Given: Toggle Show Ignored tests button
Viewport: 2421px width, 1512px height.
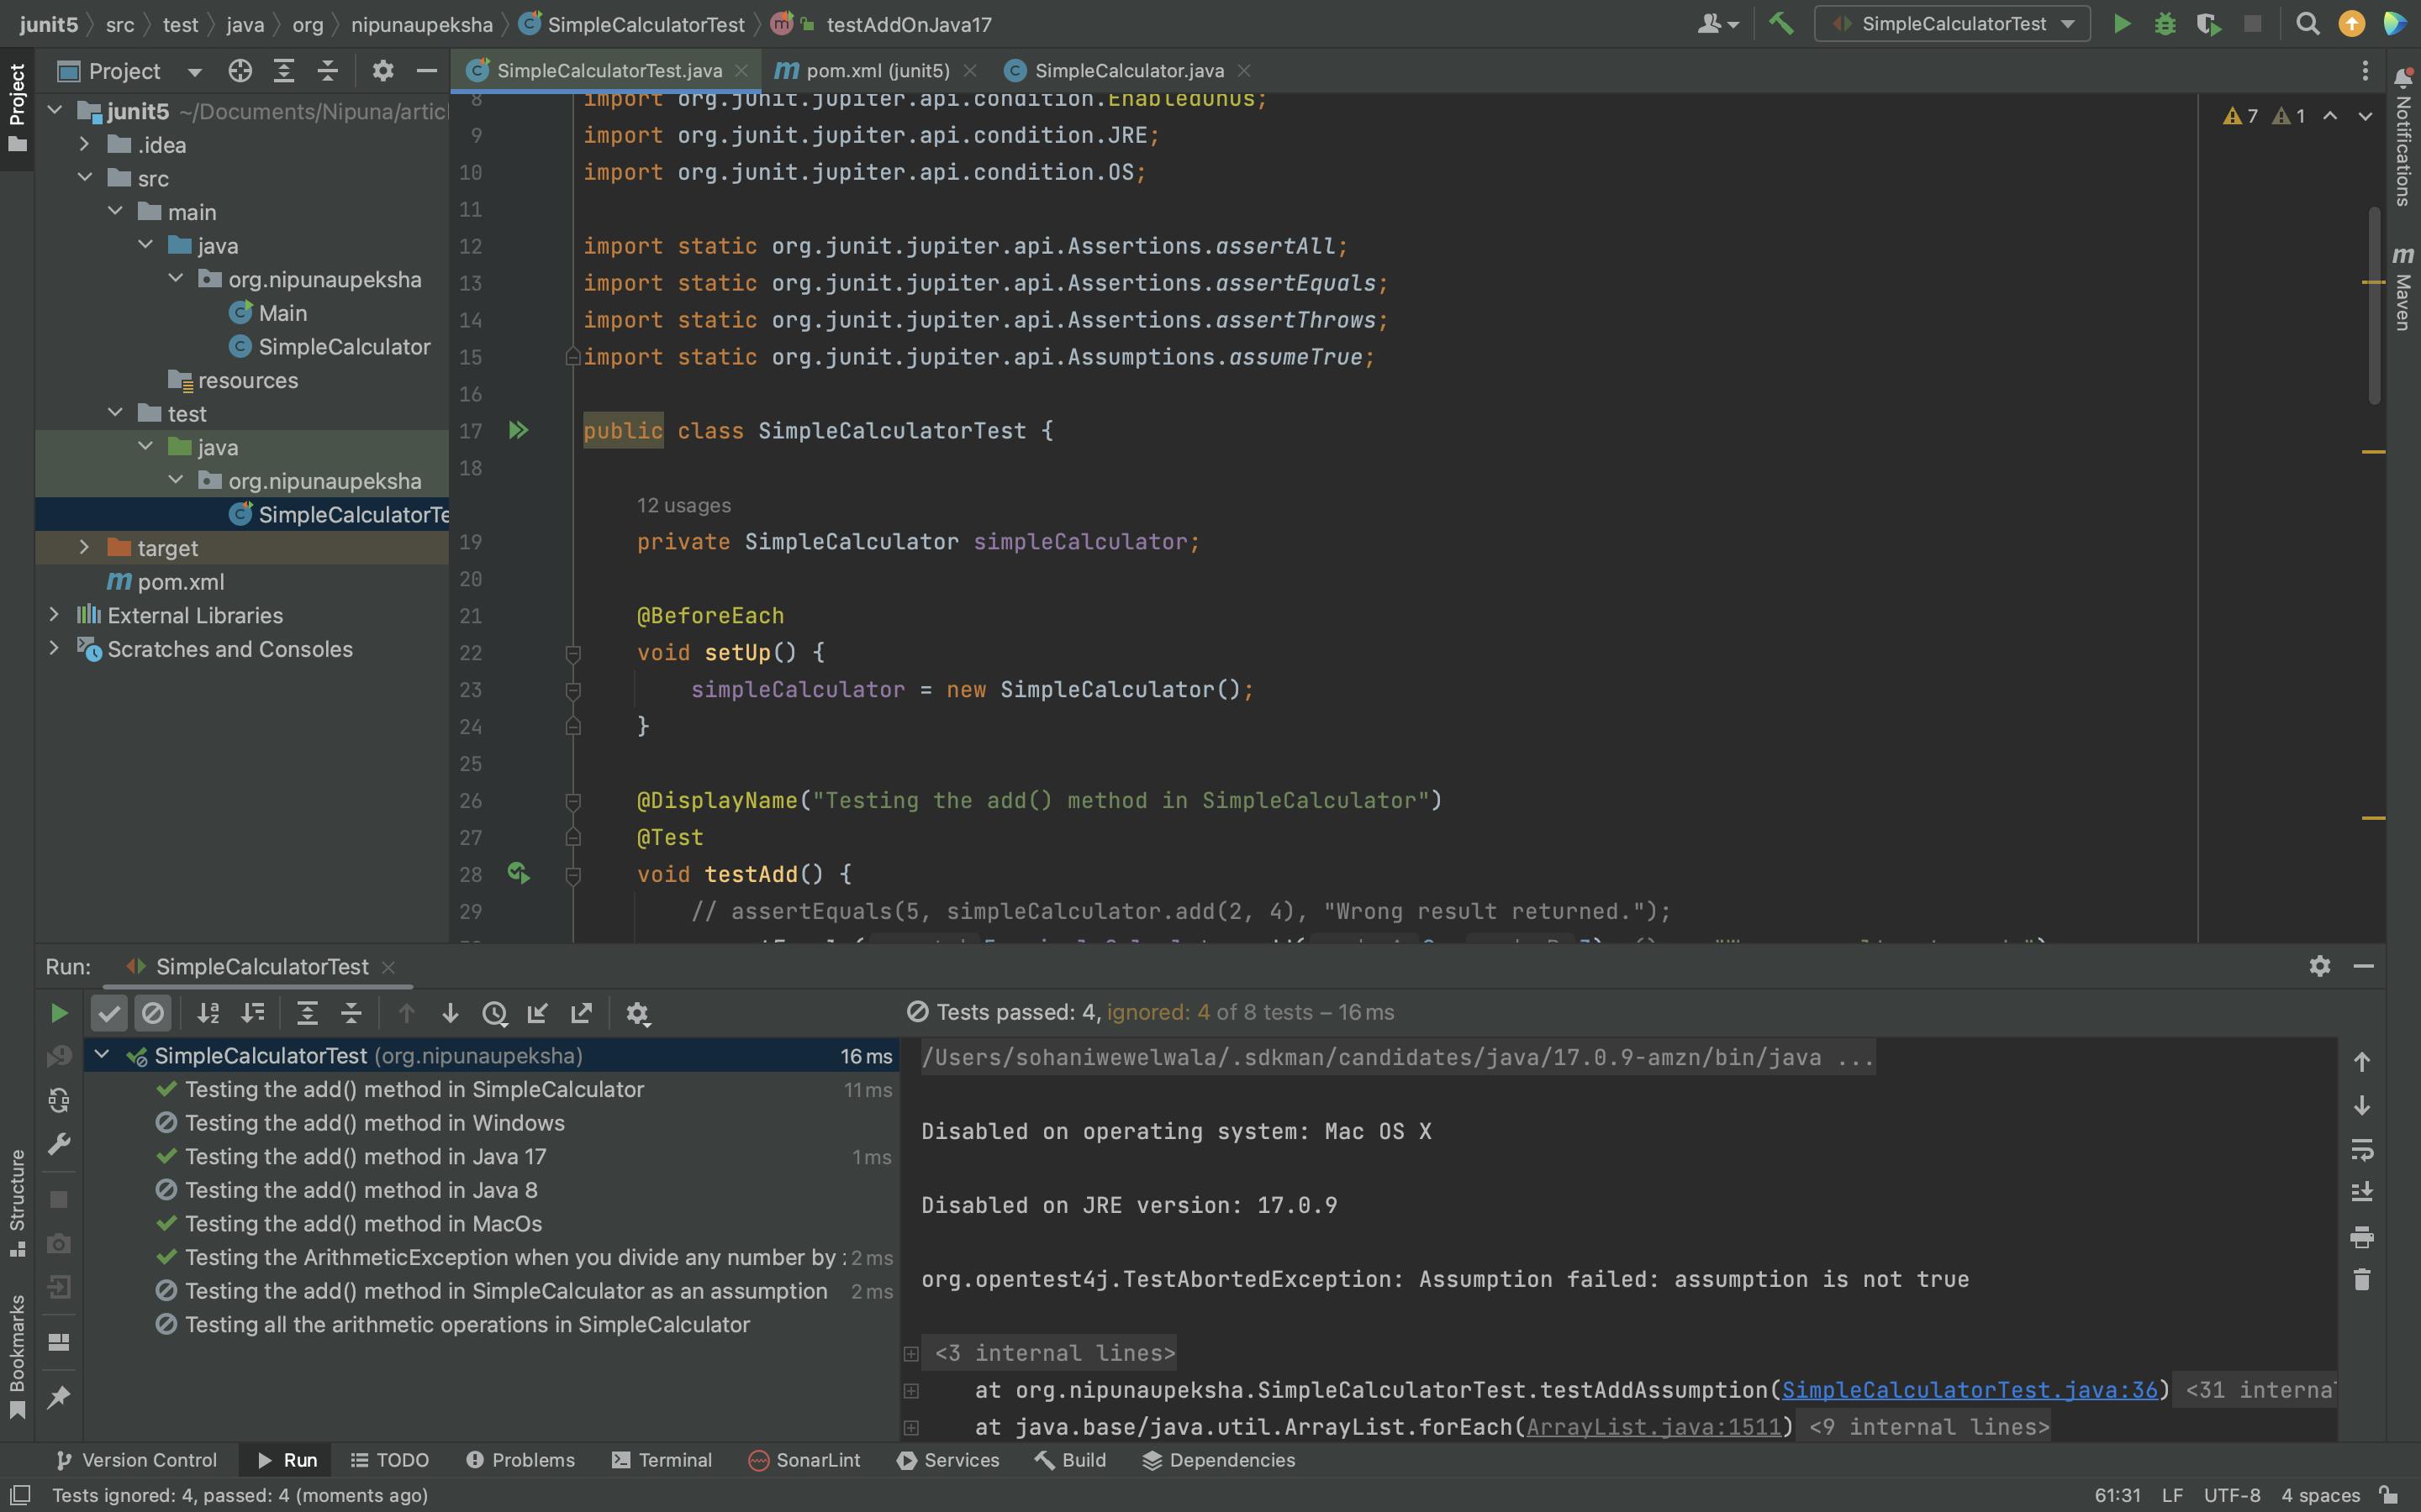Looking at the screenshot, I should click(x=153, y=1013).
